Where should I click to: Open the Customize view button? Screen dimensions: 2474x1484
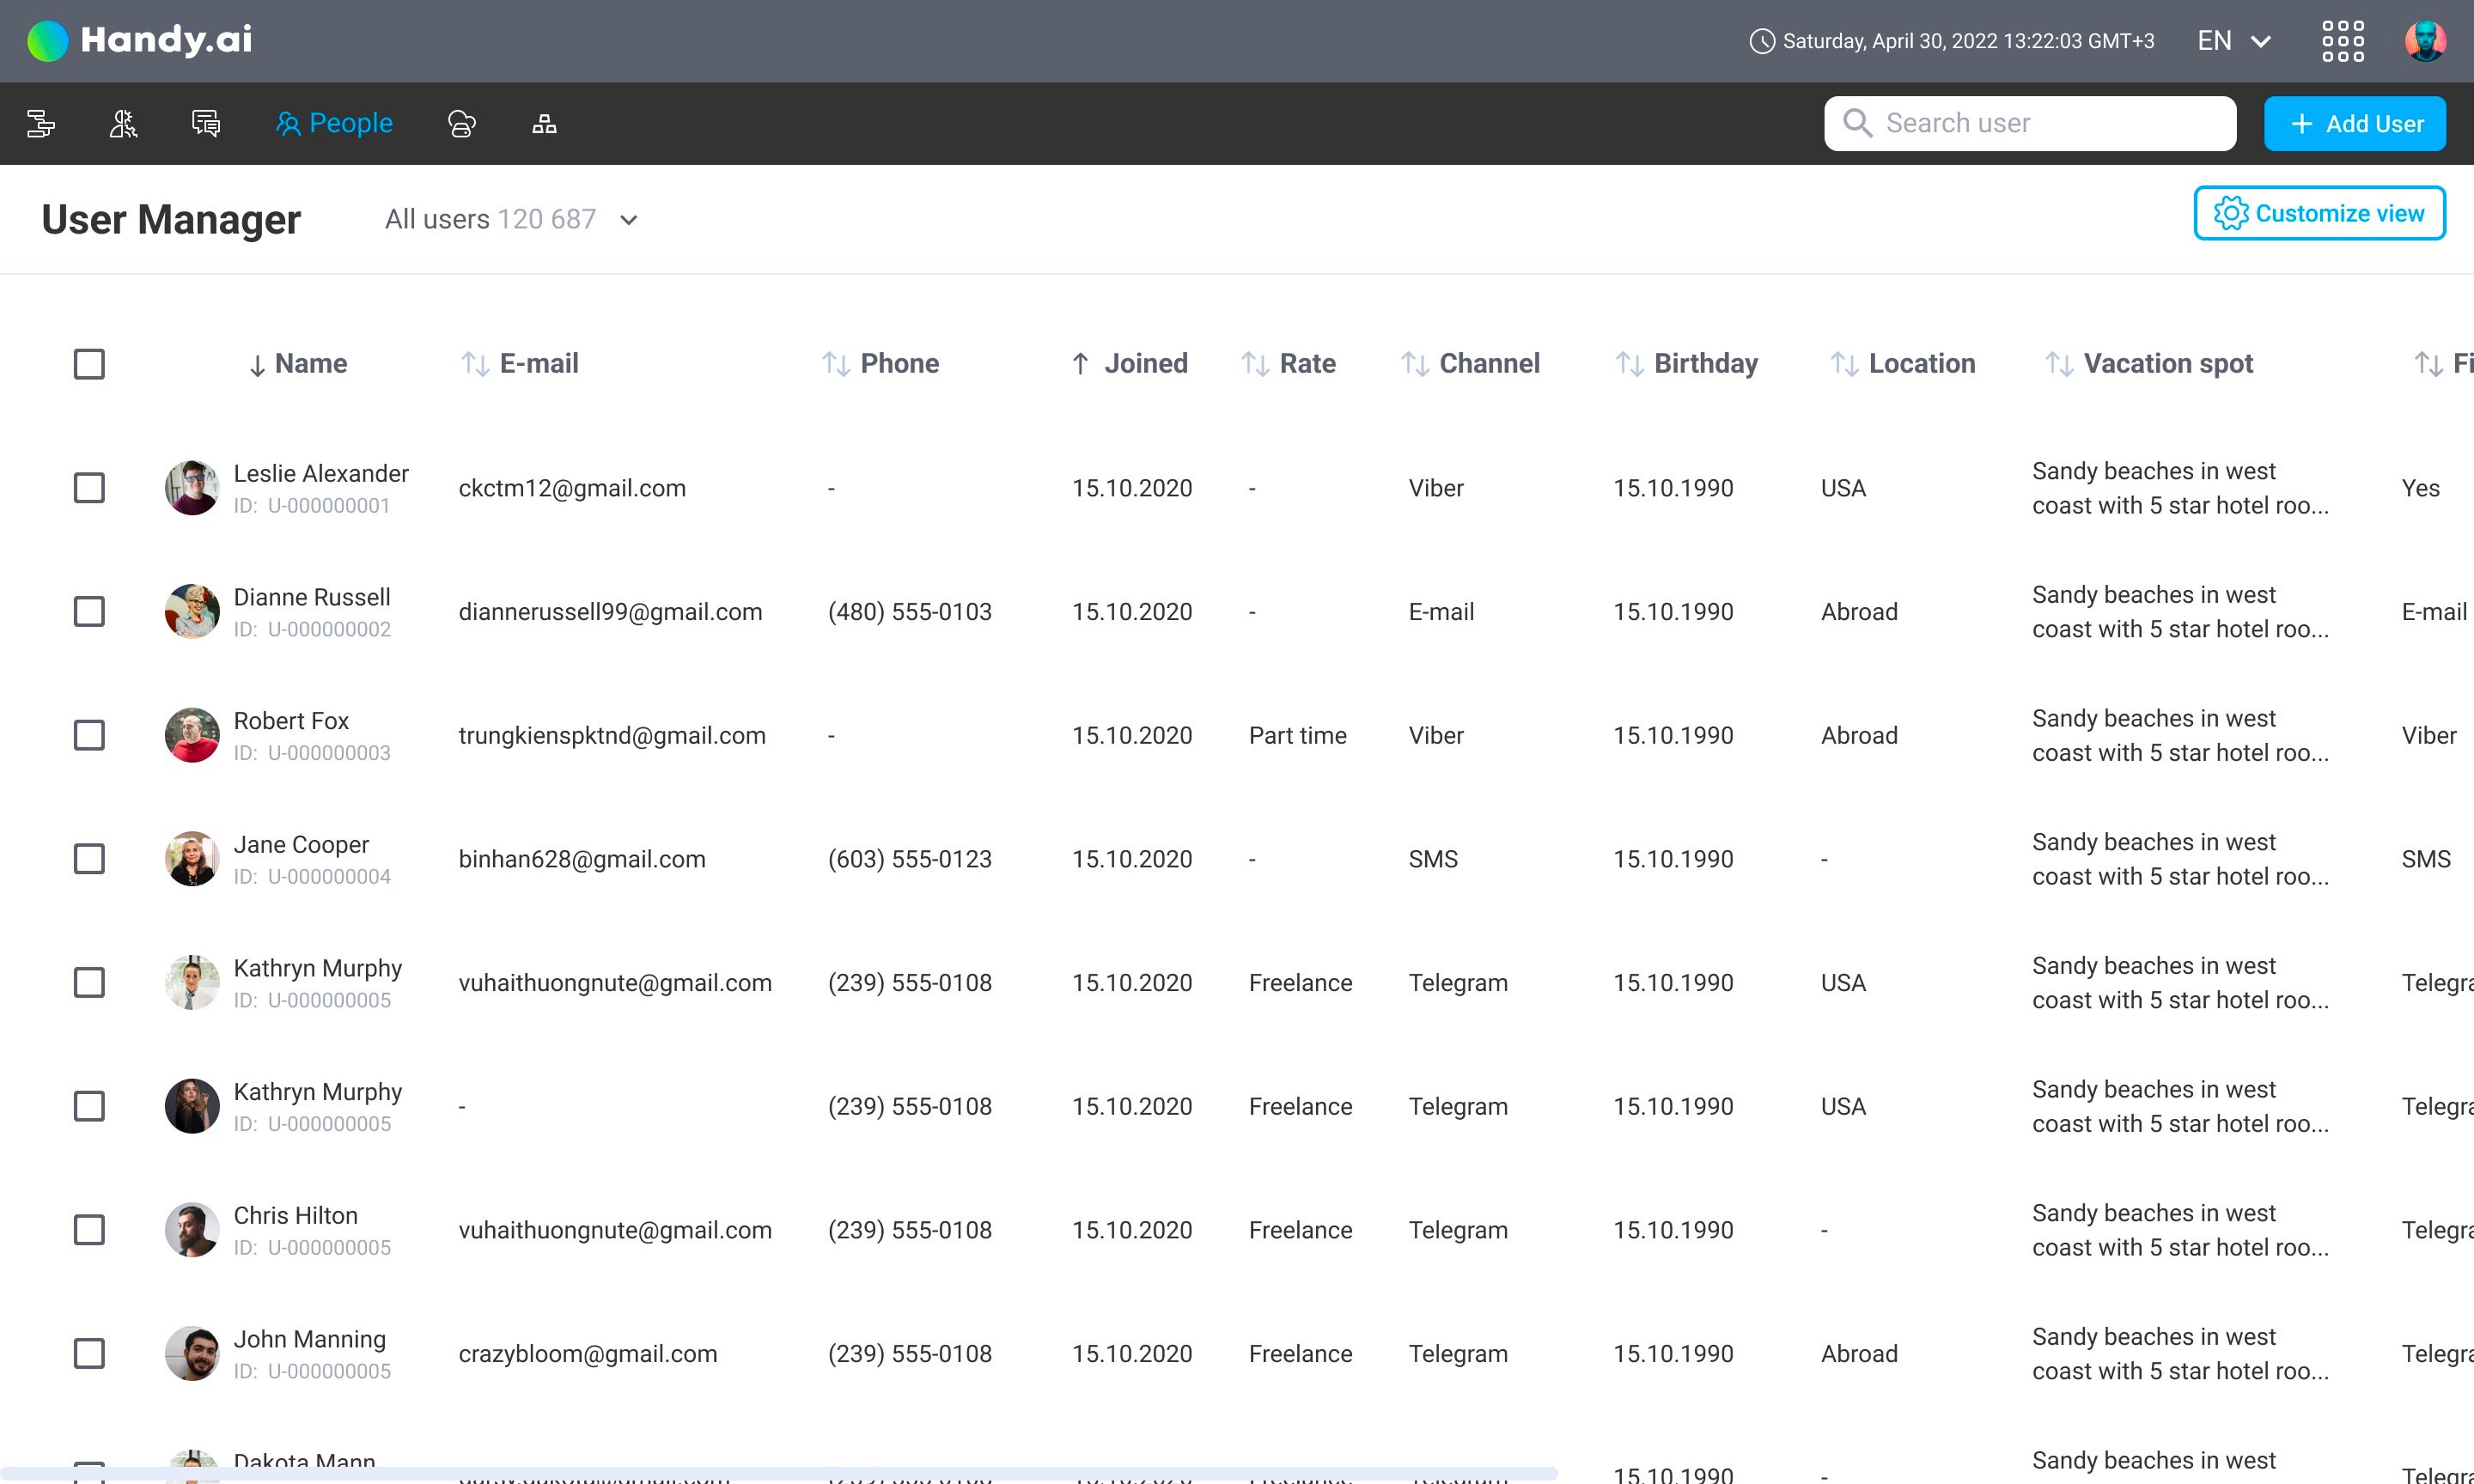[x=2319, y=213]
